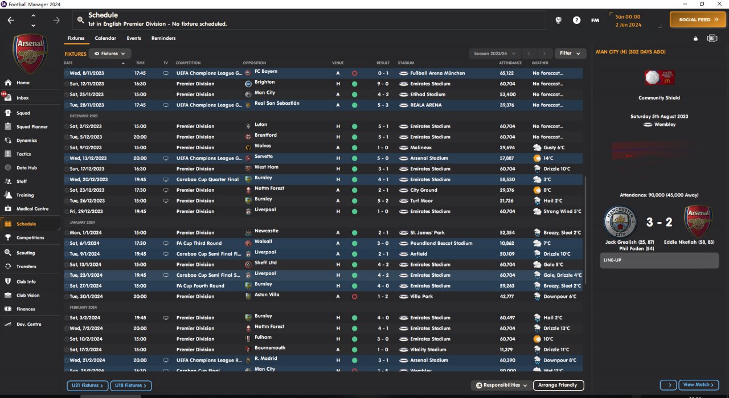Open Finances in the sidebar
729x398 pixels.
pyautogui.click(x=26, y=309)
